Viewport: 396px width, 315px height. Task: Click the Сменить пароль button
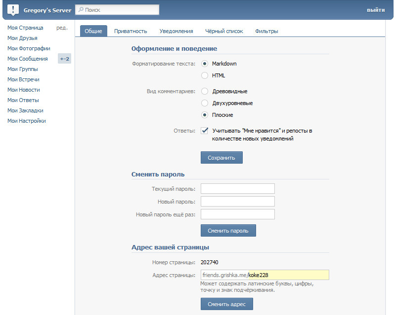click(x=228, y=231)
